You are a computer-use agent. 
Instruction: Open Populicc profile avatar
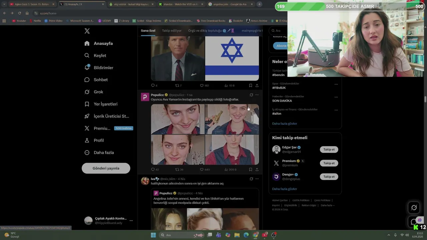coord(145,97)
